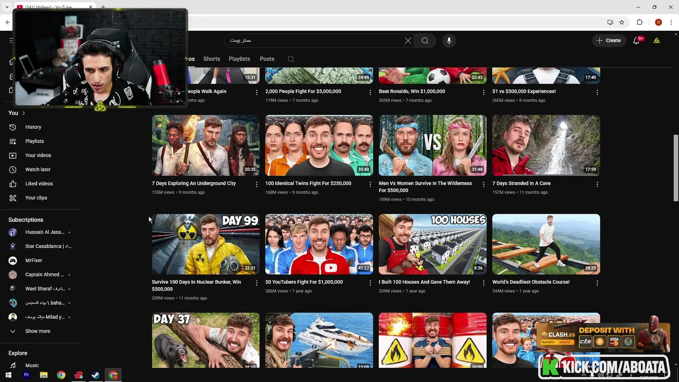Screen dimensions: 679x382
Task: Open options for 7 Days Stranded In A Cave
Action: pyautogui.click(x=597, y=184)
